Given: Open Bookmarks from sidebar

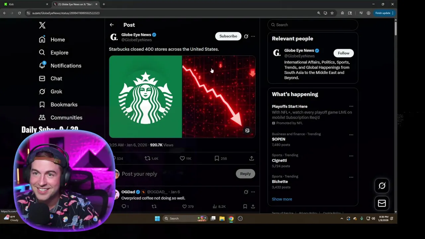Looking at the screenshot, I should (x=58, y=105).
